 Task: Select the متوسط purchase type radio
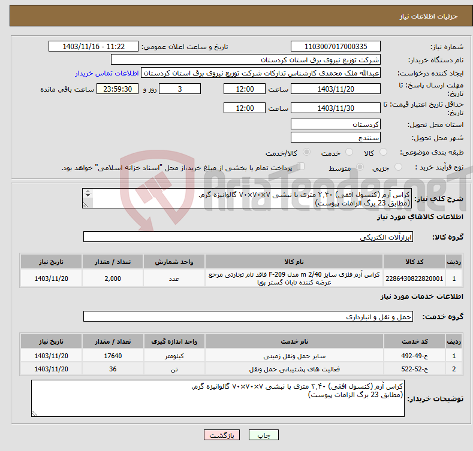tap(360, 167)
